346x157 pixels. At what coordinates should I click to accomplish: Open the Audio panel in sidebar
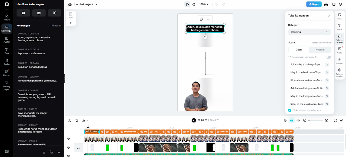click(x=6, y=62)
